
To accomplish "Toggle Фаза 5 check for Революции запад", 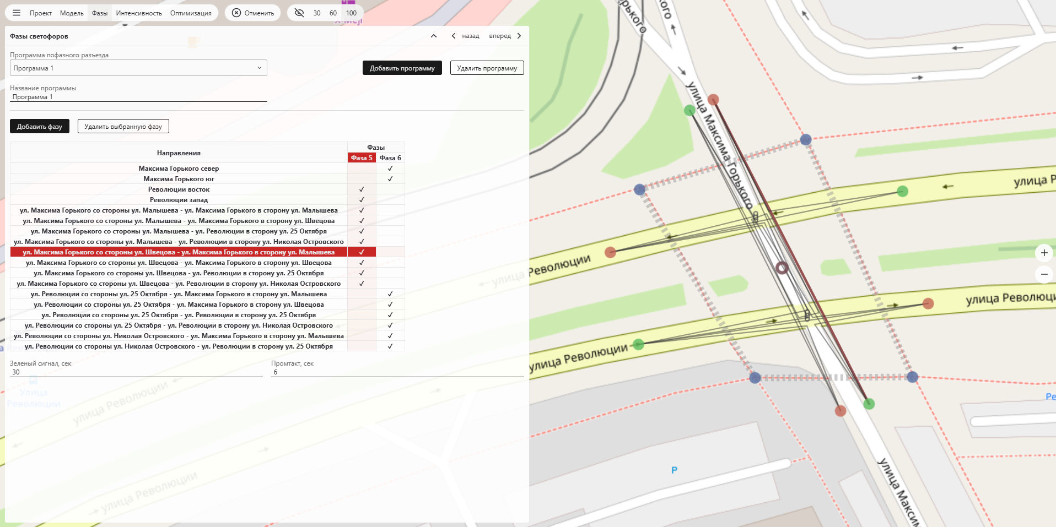I will coord(362,200).
